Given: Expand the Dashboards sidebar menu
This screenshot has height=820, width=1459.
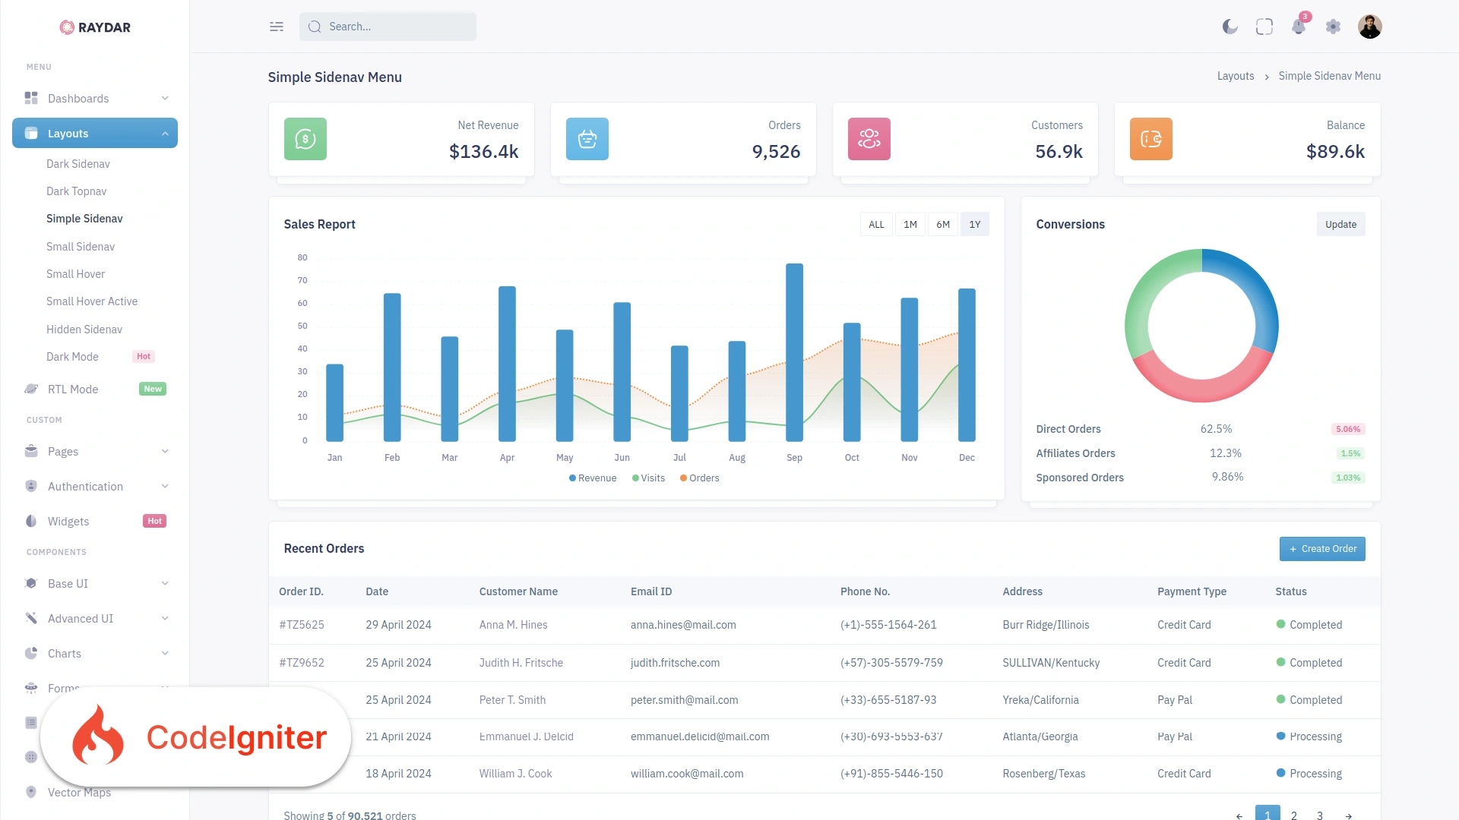Looking at the screenshot, I should 95,99.
